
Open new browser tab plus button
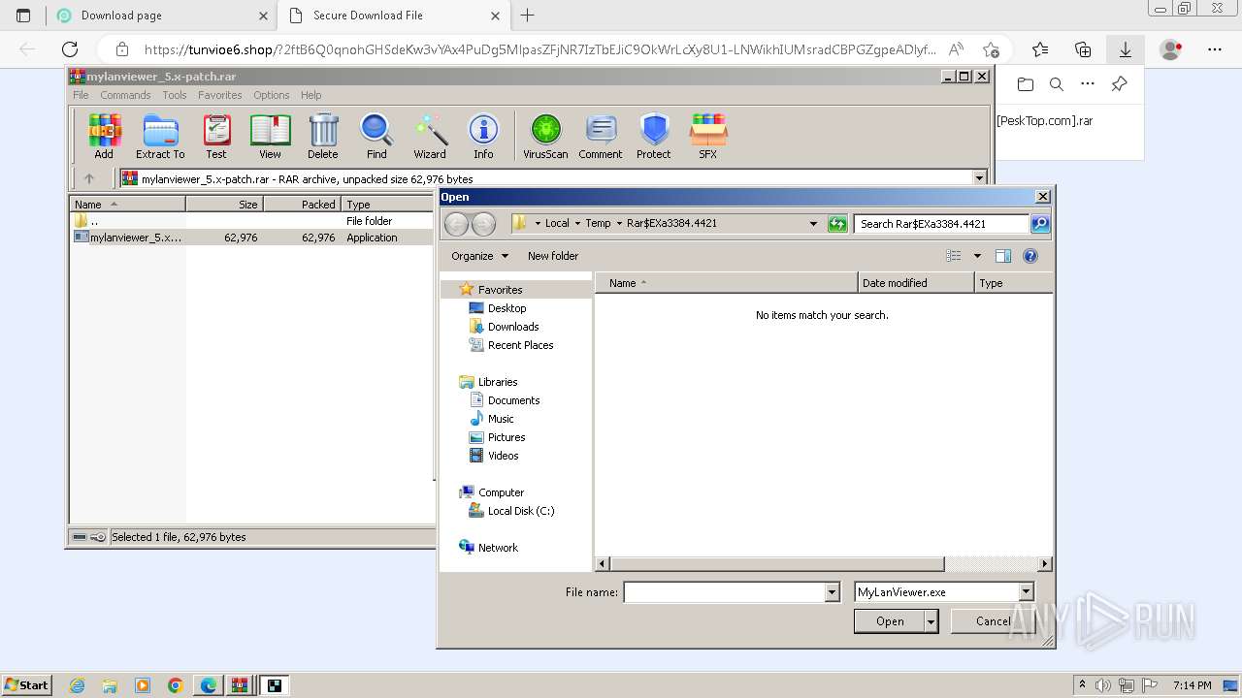[x=528, y=16]
